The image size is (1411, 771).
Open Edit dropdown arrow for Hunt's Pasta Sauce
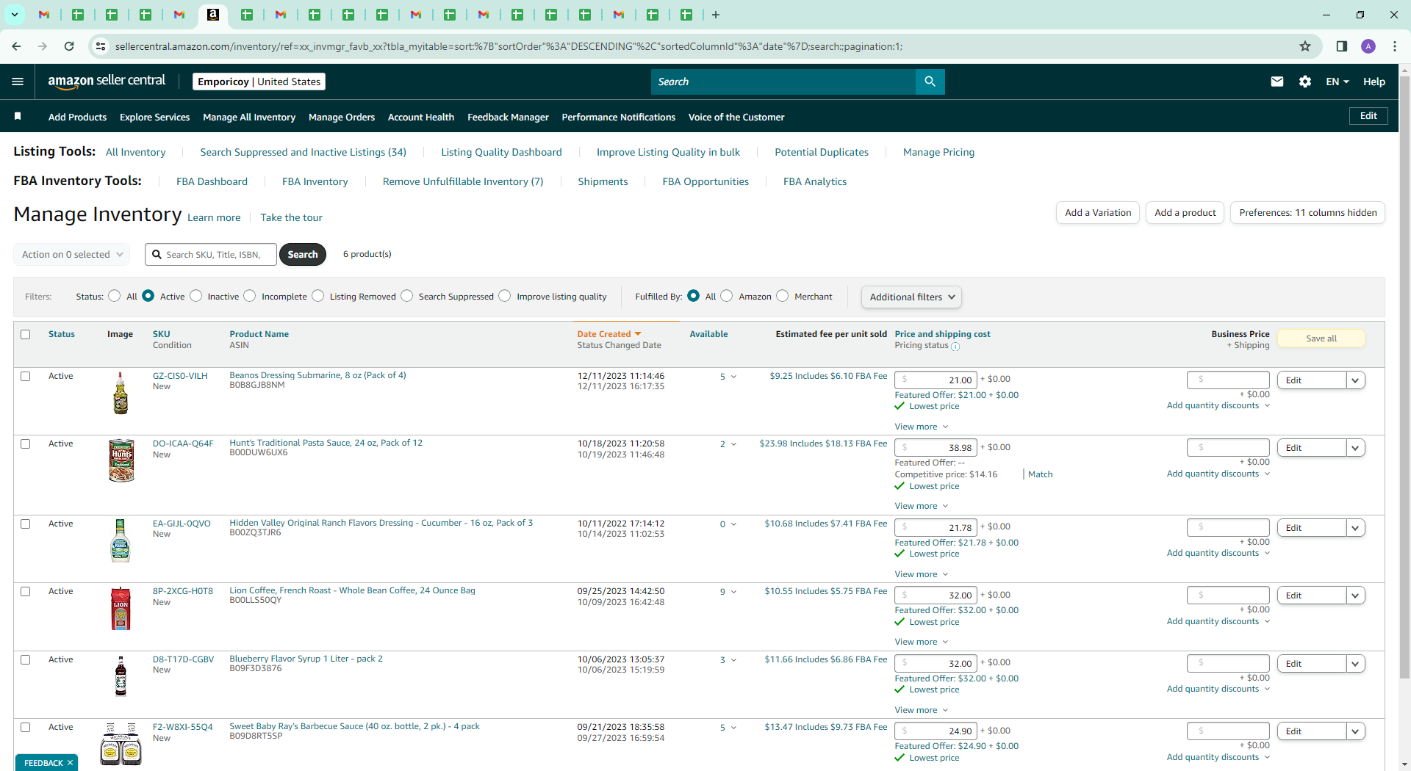(x=1356, y=448)
